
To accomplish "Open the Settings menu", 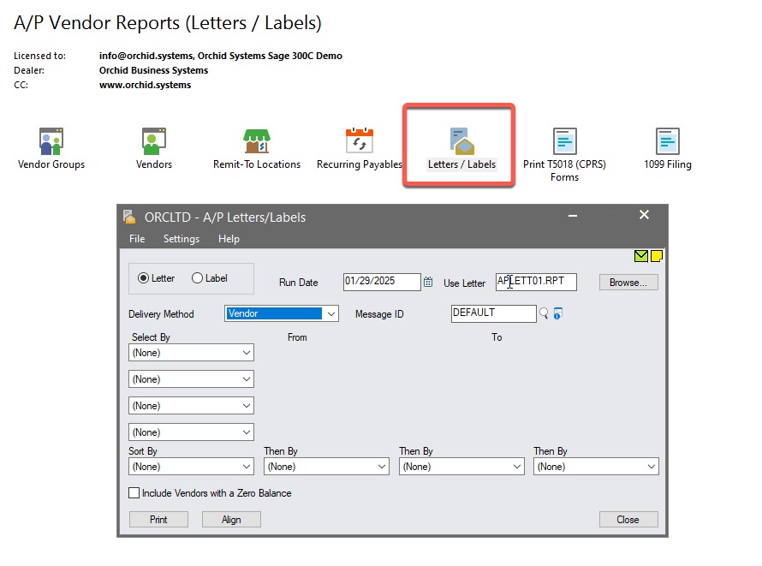I will click(x=182, y=239).
